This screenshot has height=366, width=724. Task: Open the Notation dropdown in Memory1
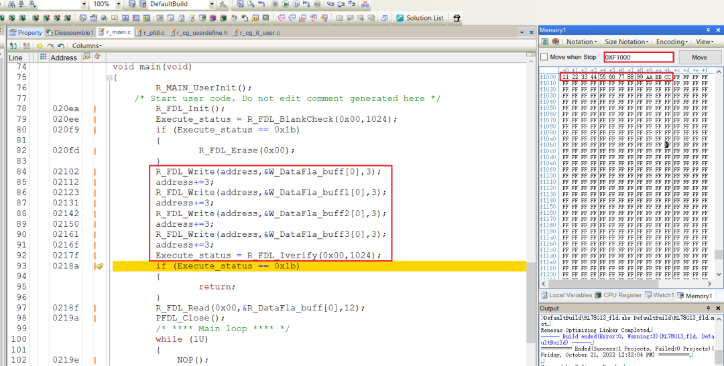pos(581,41)
